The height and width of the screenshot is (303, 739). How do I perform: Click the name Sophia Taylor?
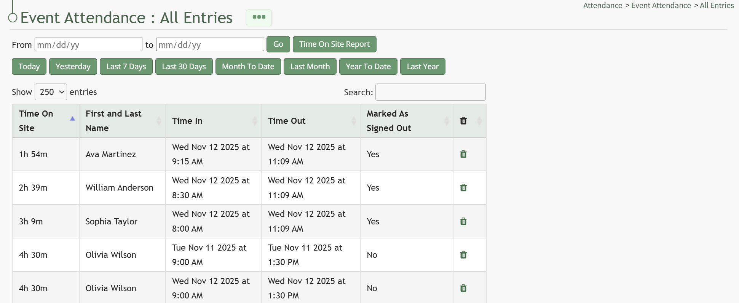pos(112,221)
